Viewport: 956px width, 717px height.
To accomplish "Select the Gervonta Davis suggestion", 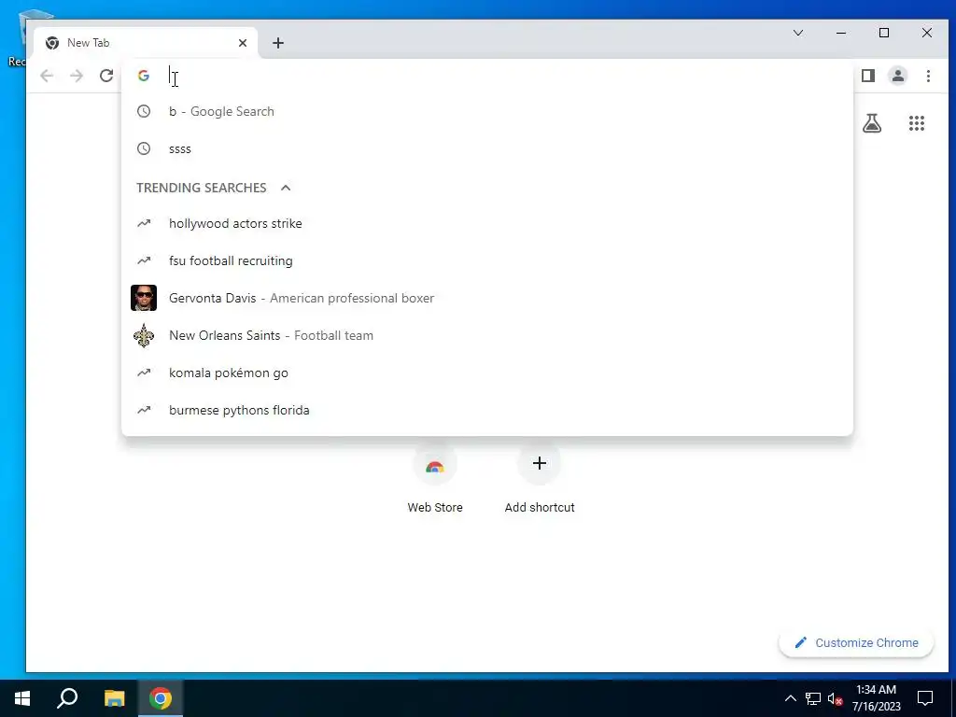I will point(487,298).
